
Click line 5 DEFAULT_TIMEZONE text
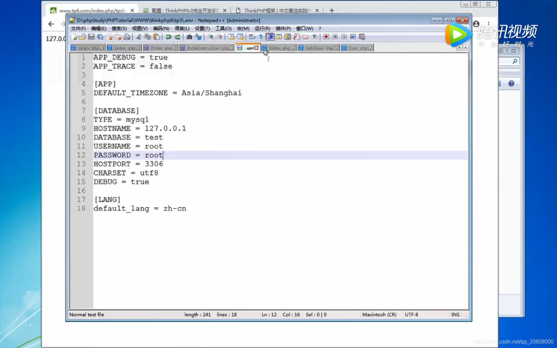click(167, 93)
